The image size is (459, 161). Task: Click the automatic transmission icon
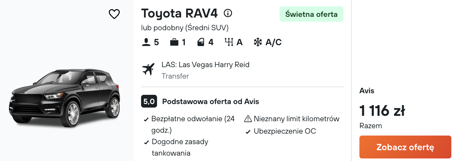point(229,42)
